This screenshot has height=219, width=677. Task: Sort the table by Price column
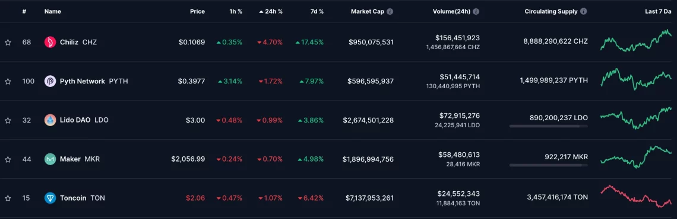pyautogui.click(x=197, y=12)
